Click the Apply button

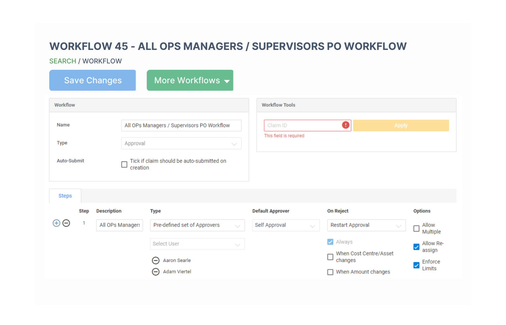click(x=401, y=126)
